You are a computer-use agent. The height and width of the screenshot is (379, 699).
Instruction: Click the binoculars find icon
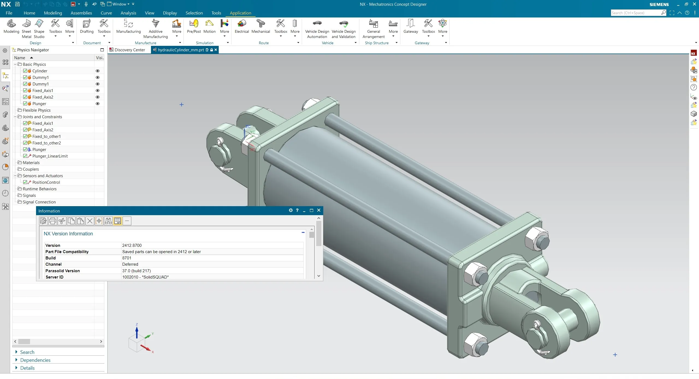[x=108, y=221]
